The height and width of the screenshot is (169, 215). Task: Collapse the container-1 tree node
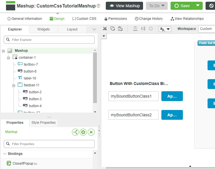(9, 58)
